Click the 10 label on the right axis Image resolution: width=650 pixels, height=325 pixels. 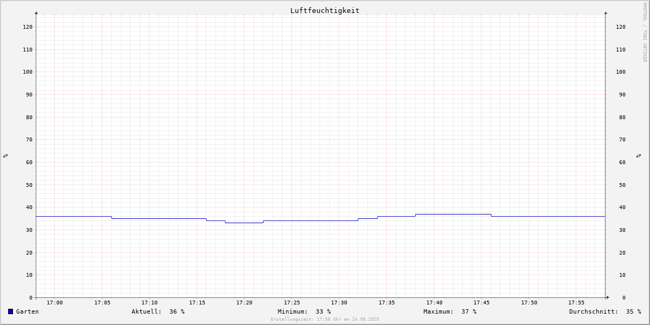(x=622, y=275)
